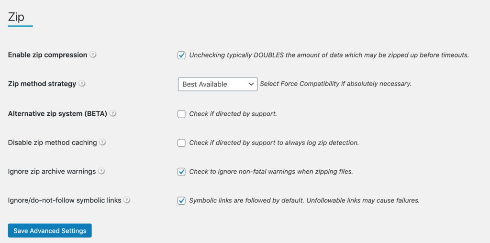This screenshot has width=490, height=243.
Task: Click the 'Enable zip compression' label text
Action: (47, 55)
